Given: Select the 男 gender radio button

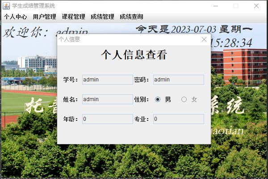Looking at the screenshot, I should click(158, 99).
